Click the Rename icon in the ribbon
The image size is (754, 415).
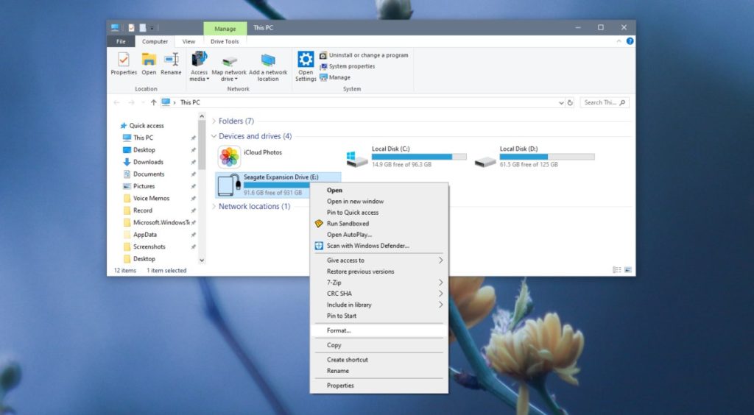click(x=171, y=63)
